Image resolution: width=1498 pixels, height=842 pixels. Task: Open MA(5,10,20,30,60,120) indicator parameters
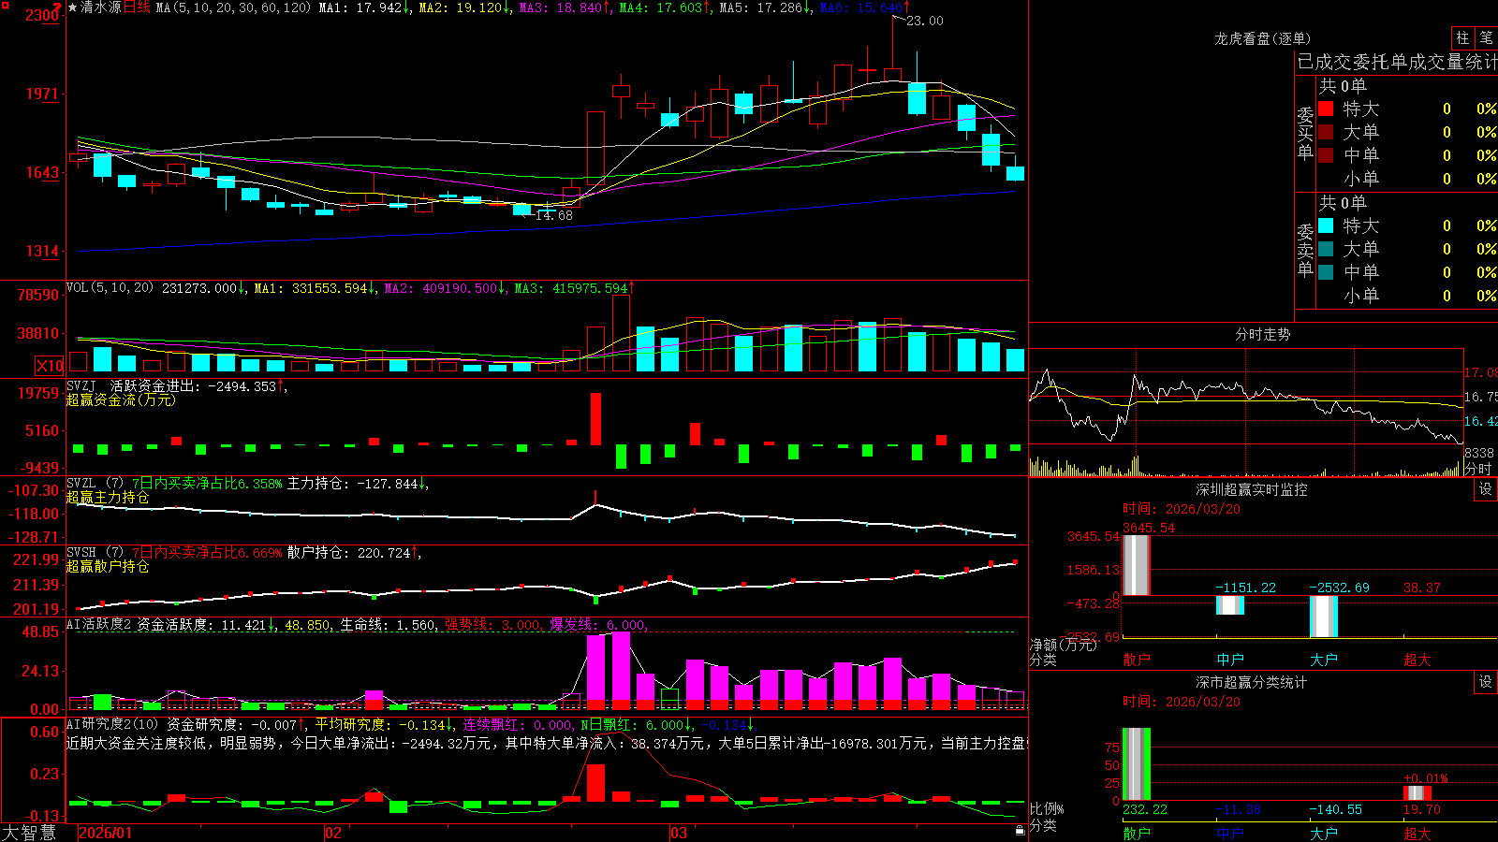[233, 7]
